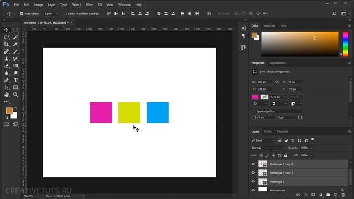Viewport: 354px width, 199px height.
Task: Select the Brush tool
Action: click(x=15, y=51)
